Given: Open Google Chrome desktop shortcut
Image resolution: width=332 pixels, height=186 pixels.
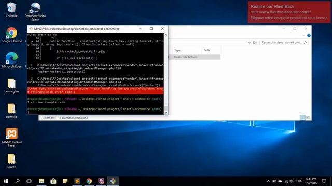Looking at the screenshot, I should click(x=11, y=35).
